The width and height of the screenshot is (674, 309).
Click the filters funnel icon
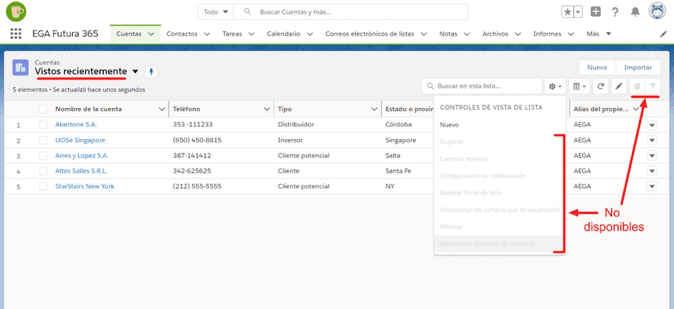(653, 86)
